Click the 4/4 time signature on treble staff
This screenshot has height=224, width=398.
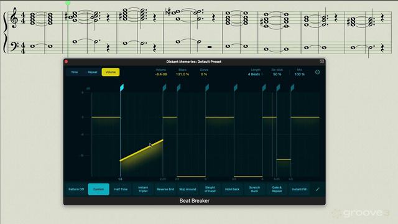[x=23, y=18]
